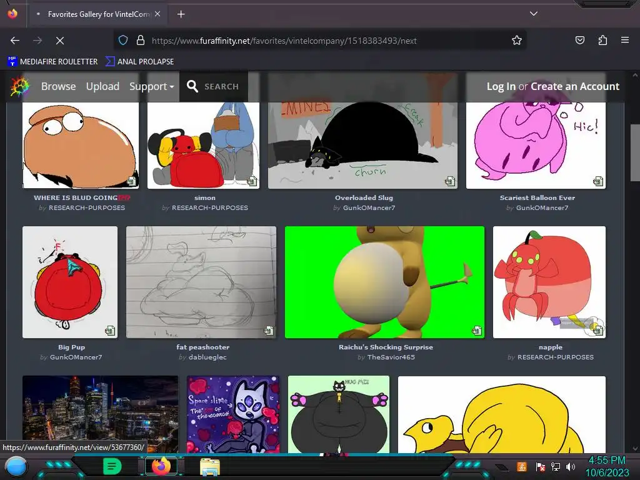Go back with the browser back arrow
This screenshot has width=640, height=480.
click(15, 41)
